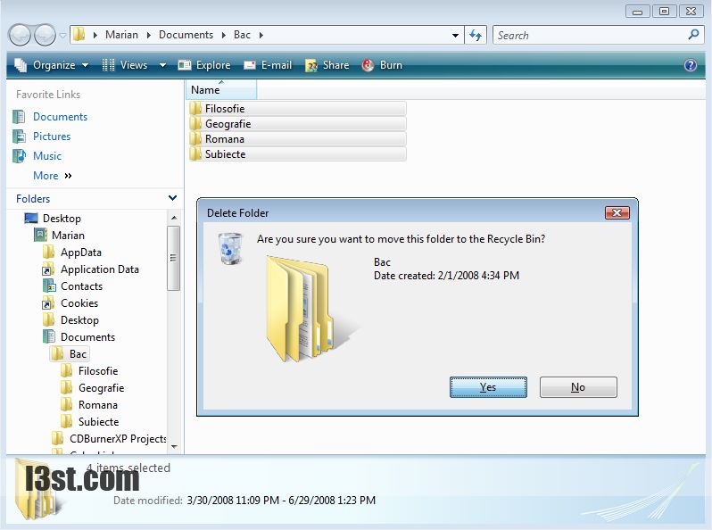Image resolution: width=712 pixels, height=530 pixels.
Task: Select AppData in the folder tree
Action: [x=81, y=253]
